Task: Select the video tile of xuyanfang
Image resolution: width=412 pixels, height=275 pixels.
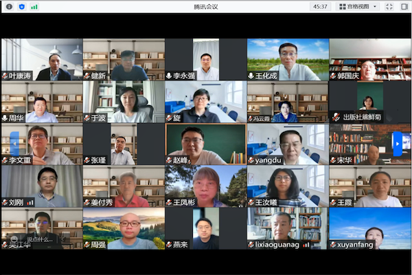Action: coord(370,225)
